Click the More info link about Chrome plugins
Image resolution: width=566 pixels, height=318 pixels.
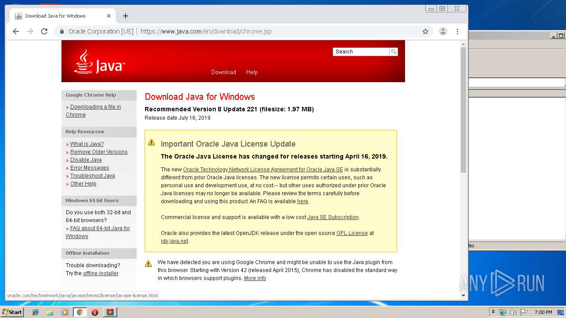(x=255, y=278)
